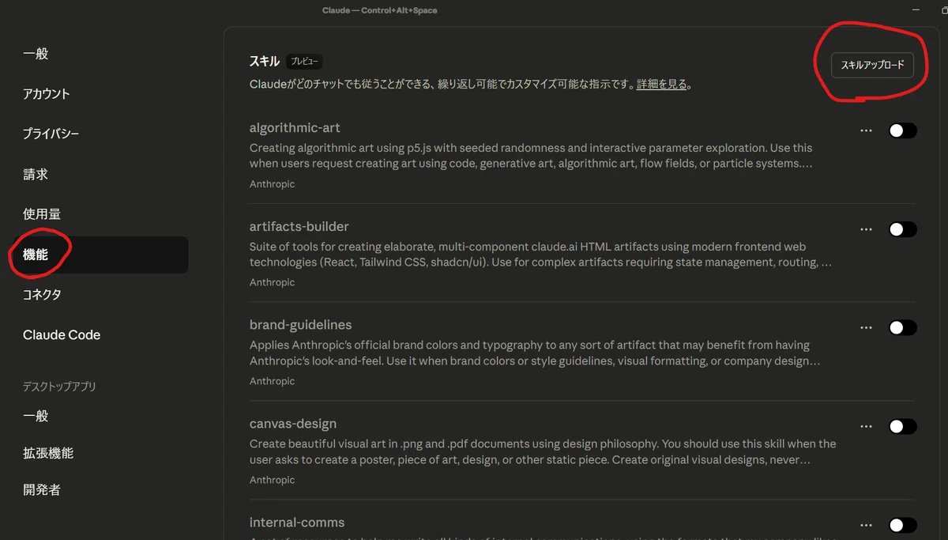948x540 pixels.
Task: Open more options for brand-guidelines skill
Action: (x=866, y=327)
